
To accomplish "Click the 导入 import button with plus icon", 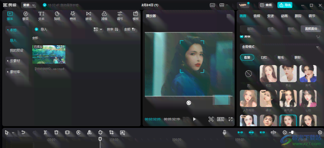I will (41, 29).
